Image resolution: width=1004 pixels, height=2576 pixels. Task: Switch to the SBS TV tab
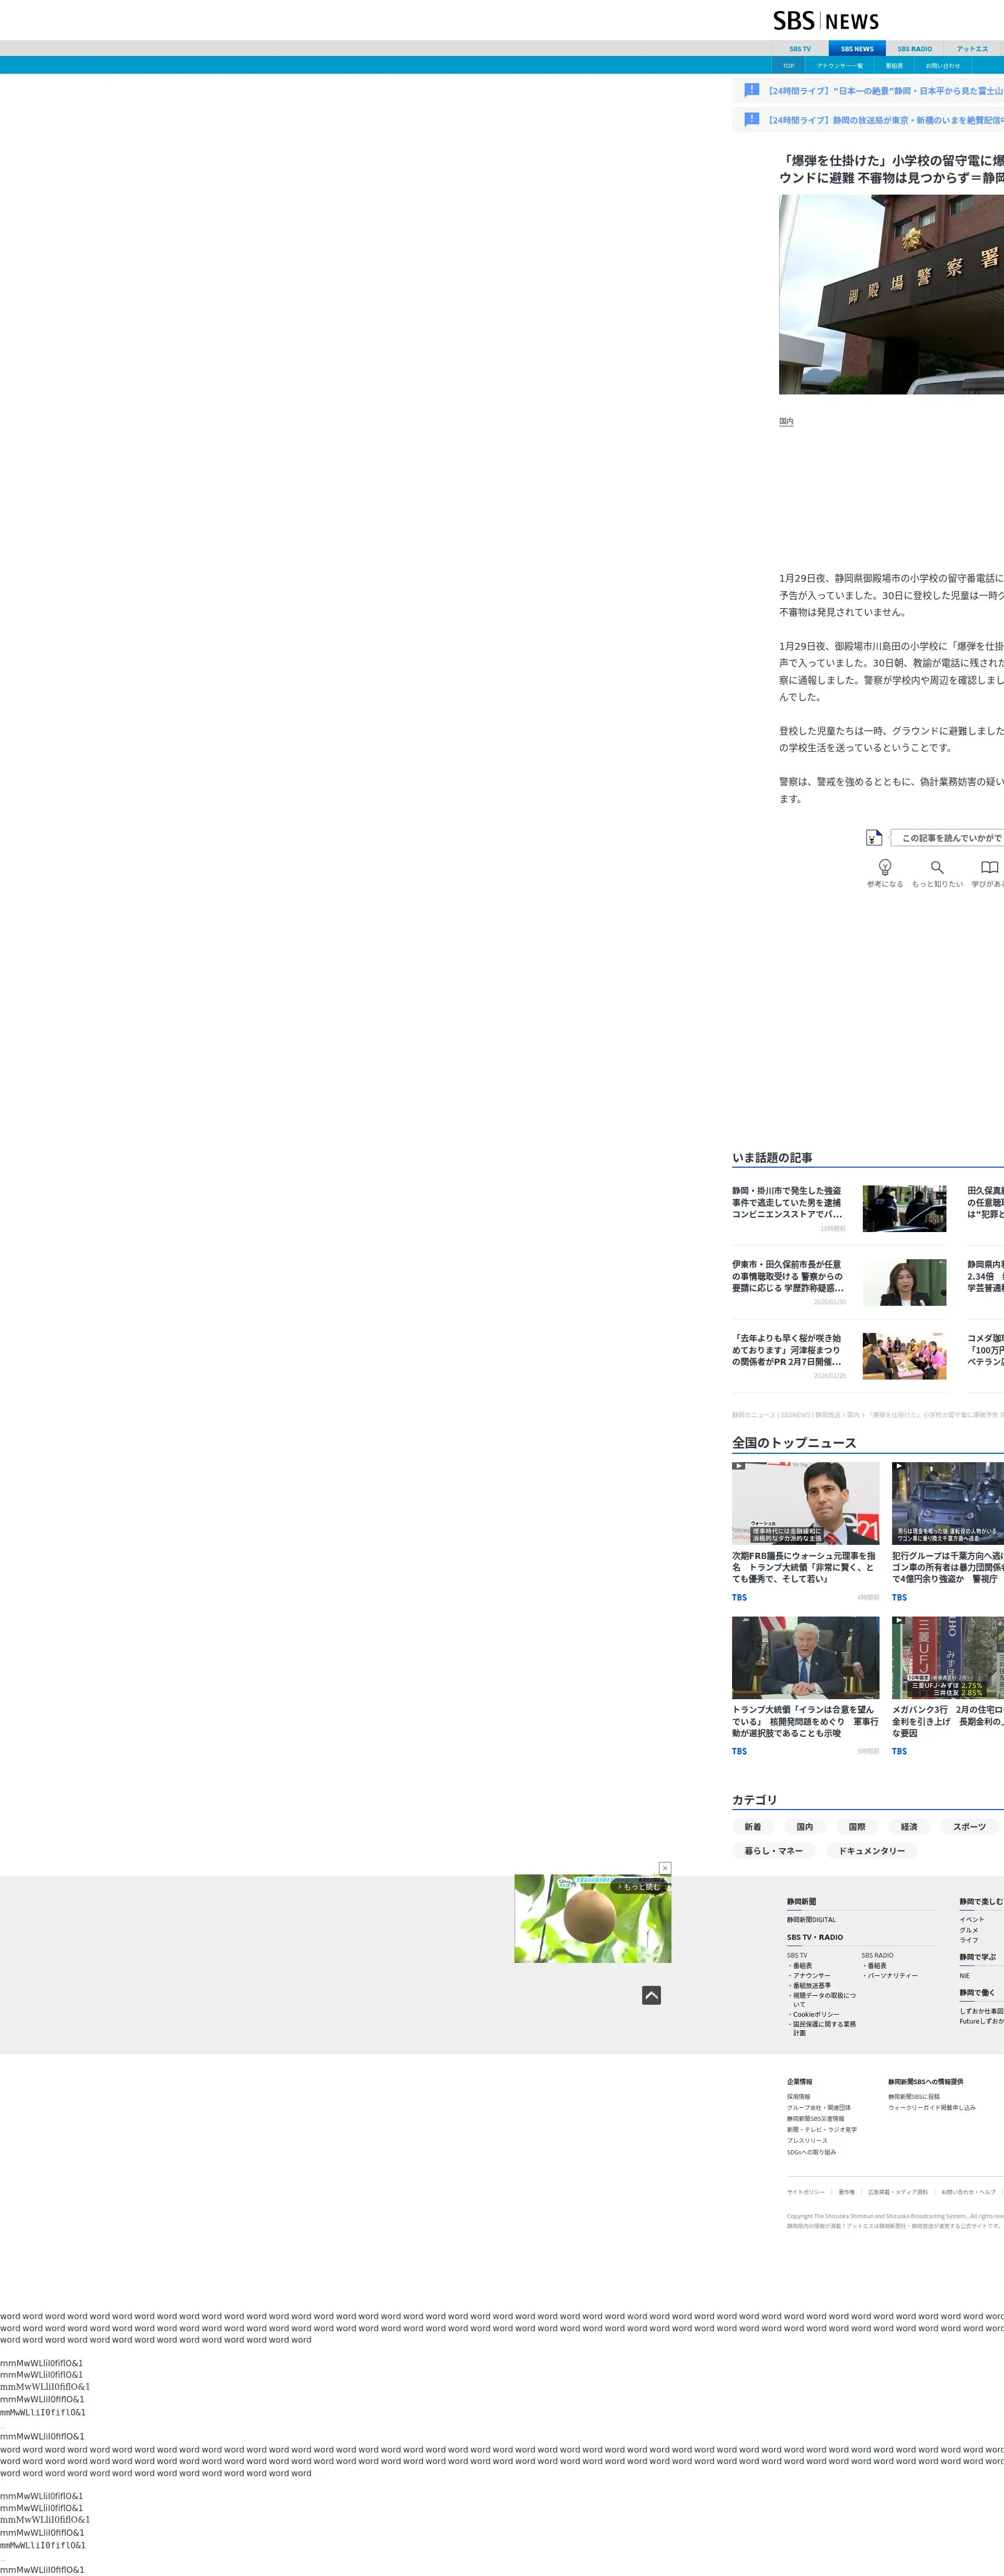point(800,49)
